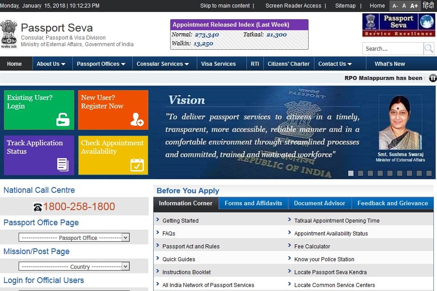Open Citizens' Charter menu item

[x=289, y=64]
